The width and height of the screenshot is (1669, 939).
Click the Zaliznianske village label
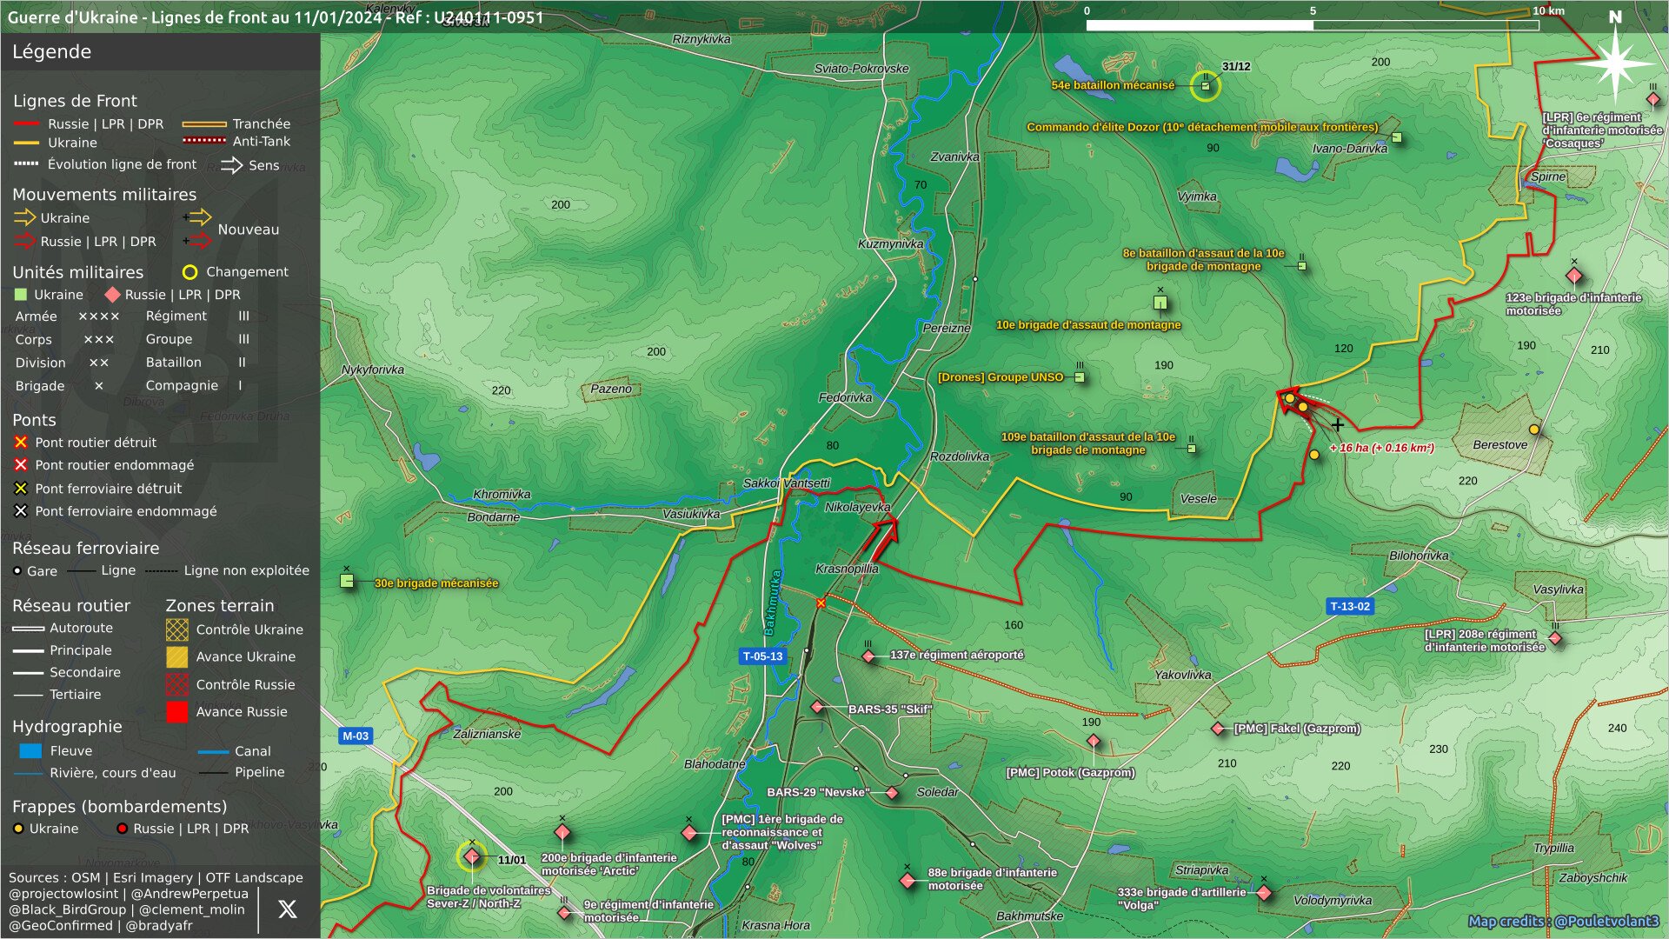(x=487, y=734)
